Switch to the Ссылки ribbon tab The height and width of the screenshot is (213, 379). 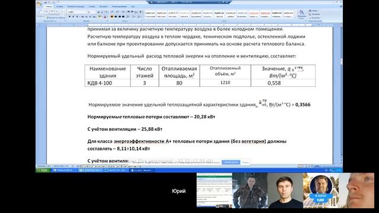tap(92, 7)
